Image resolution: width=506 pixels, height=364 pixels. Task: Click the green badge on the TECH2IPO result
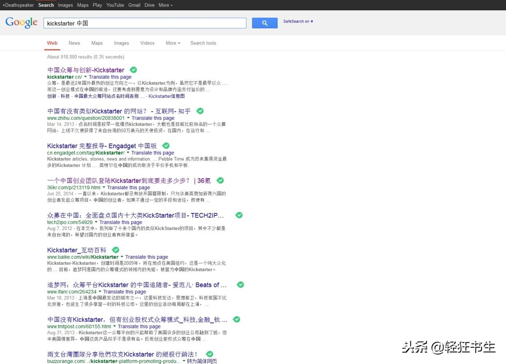pyautogui.click(x=239, y=215)
